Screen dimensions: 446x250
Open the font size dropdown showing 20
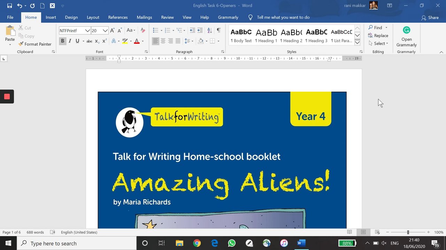(105, 31)
